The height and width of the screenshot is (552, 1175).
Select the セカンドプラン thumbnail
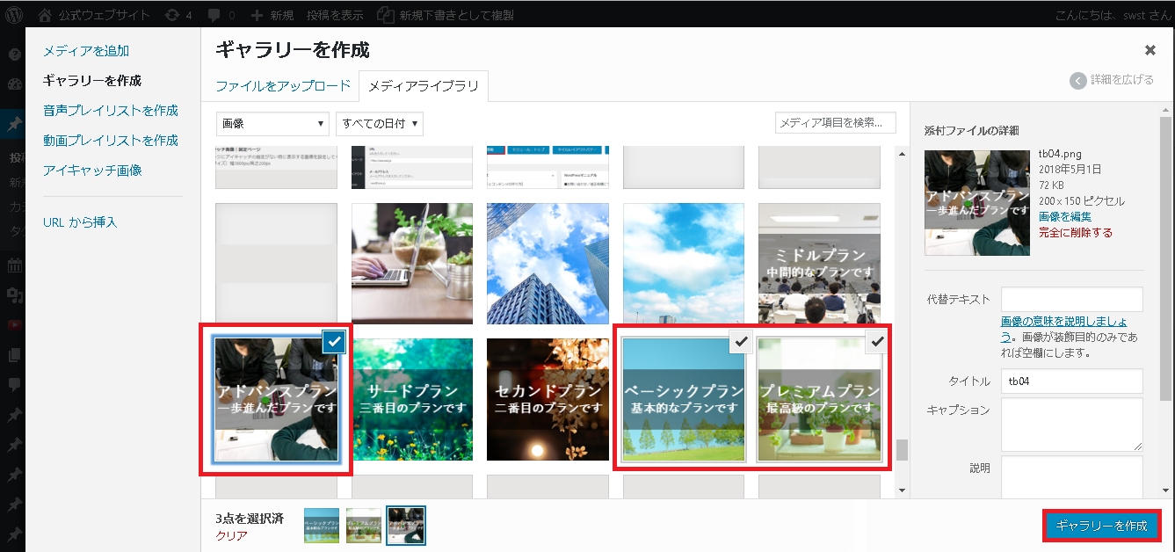[x=548, y=400]
